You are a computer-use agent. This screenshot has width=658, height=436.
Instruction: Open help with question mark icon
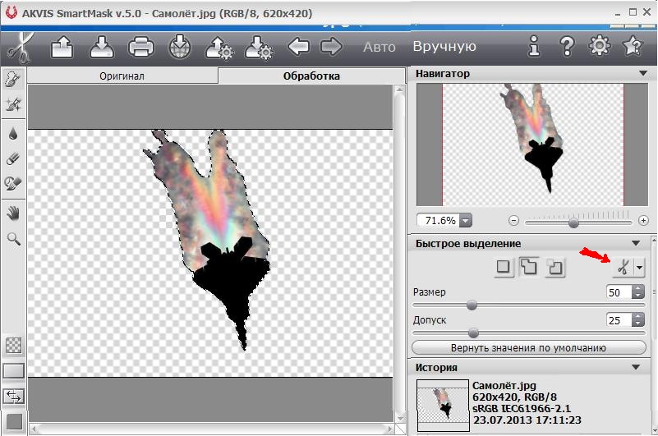[567, 46]
